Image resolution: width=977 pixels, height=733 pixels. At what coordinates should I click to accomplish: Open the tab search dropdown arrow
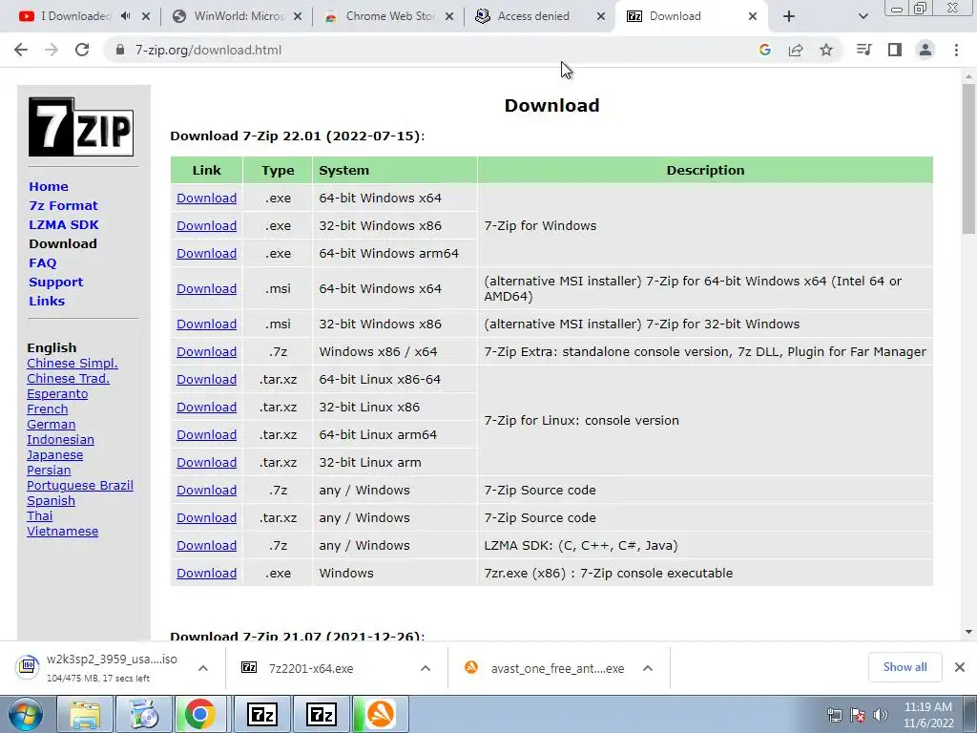coord(863,16)
